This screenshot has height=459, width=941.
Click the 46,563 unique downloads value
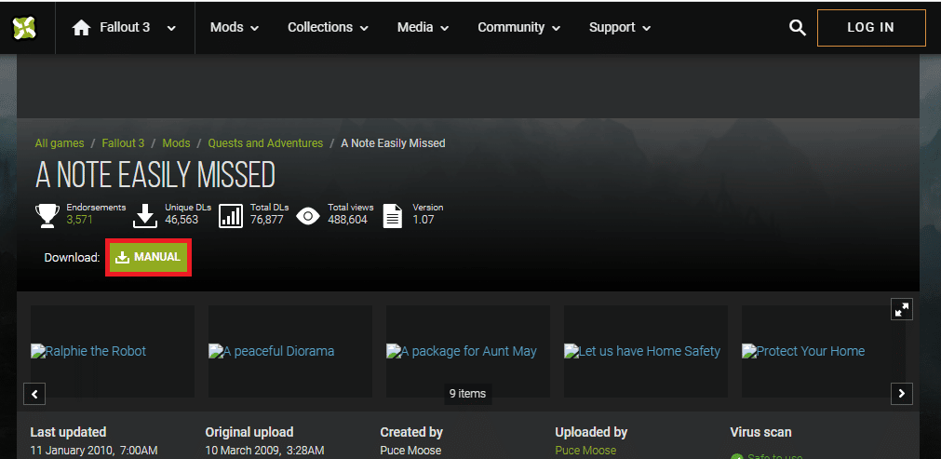[181, 221]
